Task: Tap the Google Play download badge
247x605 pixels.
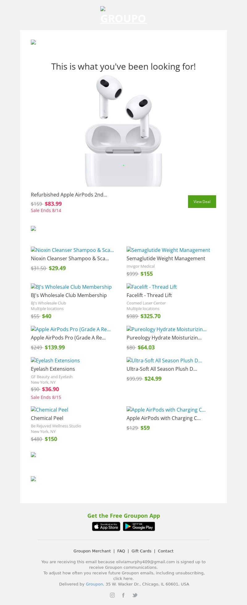Action: 139,526
